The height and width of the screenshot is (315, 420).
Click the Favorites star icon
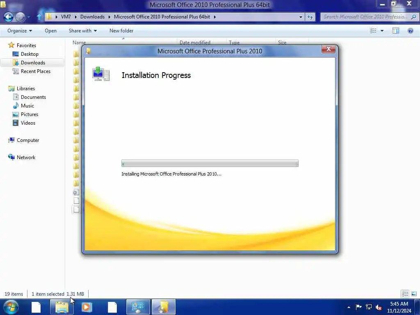[11, 45]
